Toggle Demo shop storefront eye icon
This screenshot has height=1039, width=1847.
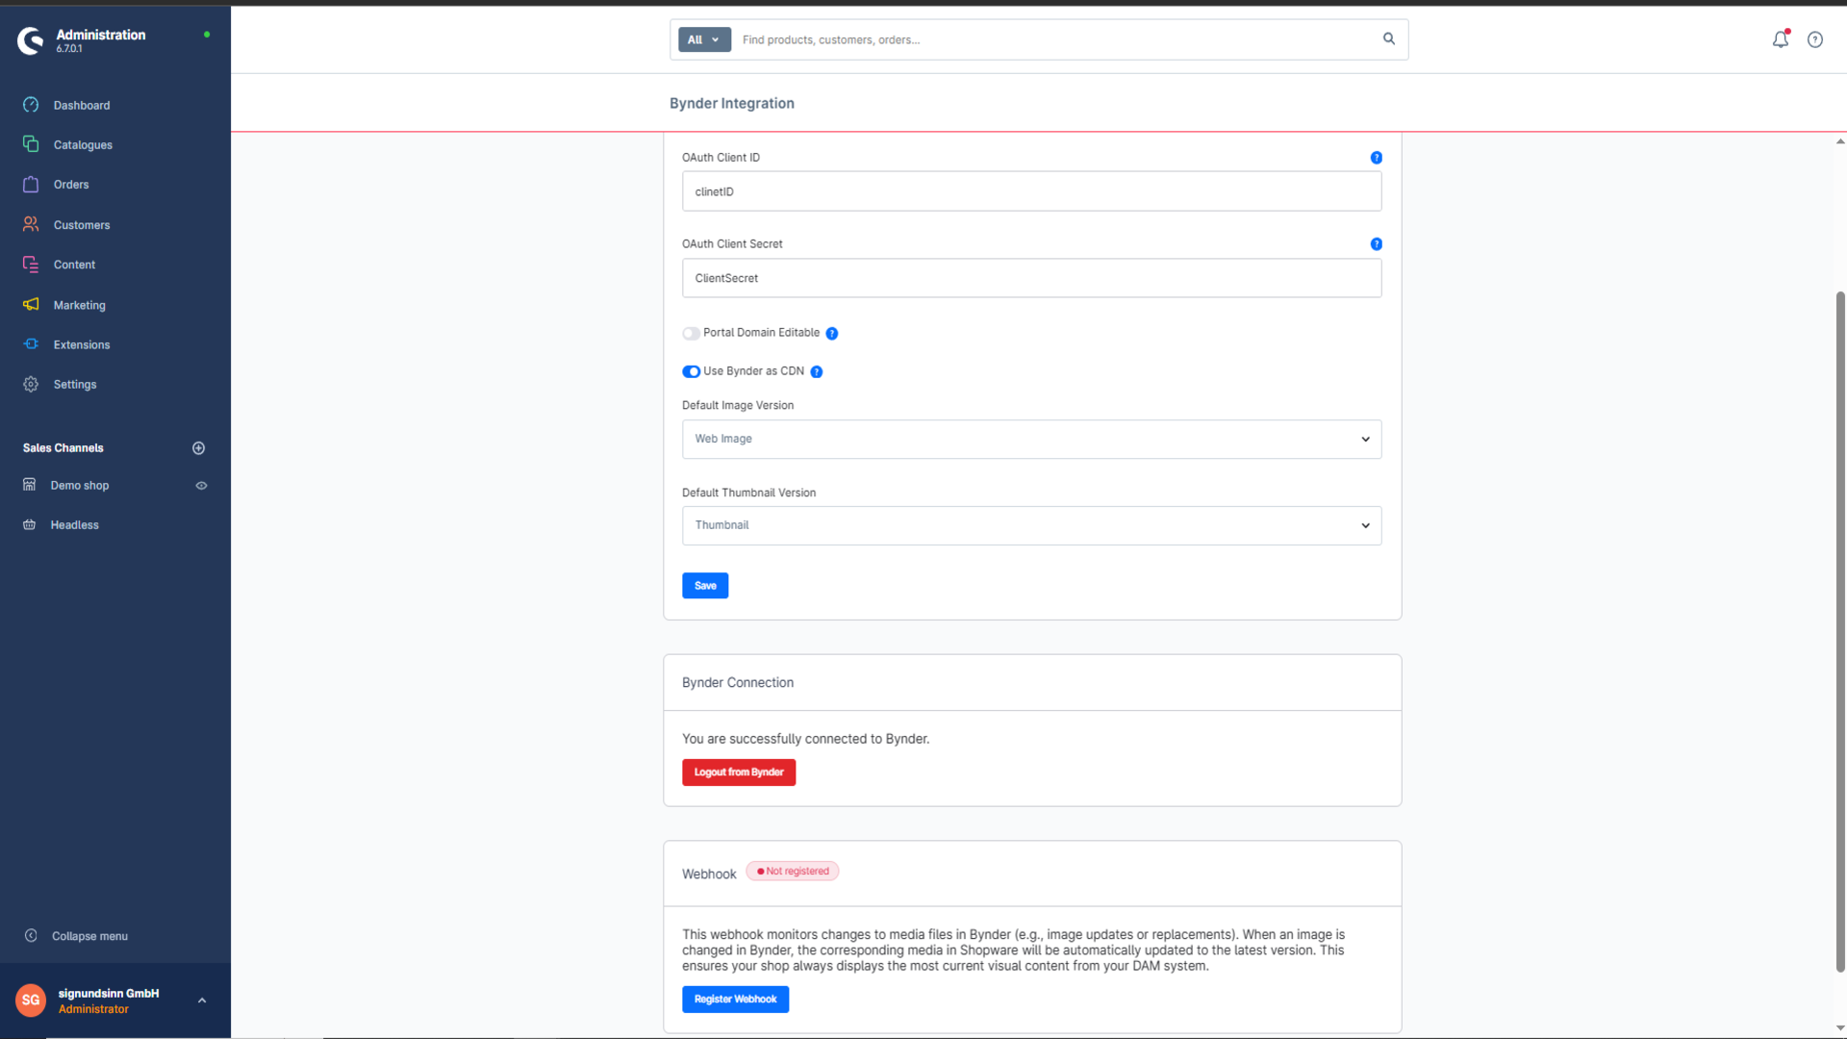coord(202,486)
